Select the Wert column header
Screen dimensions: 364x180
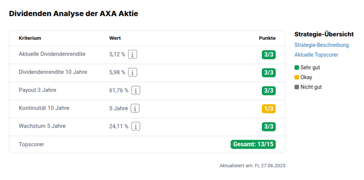[115, 38]
